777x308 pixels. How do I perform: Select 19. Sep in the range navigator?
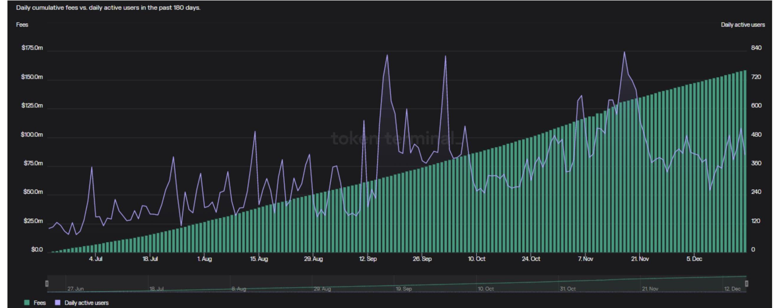point(404,289)
